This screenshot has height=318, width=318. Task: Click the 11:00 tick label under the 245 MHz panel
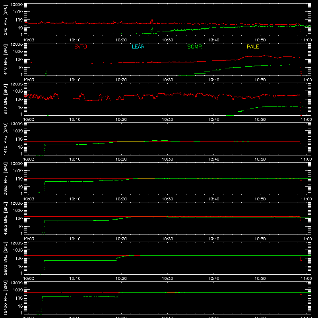coord(306,40)
